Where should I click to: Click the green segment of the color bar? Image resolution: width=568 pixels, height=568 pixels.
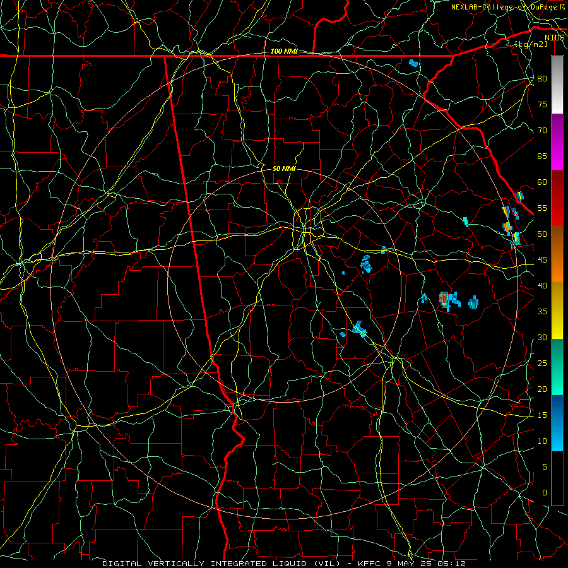(557, 367)
